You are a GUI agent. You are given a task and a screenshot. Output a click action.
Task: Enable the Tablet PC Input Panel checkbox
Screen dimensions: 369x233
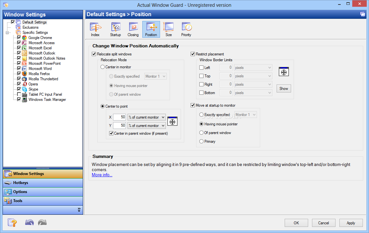point(19,94)
